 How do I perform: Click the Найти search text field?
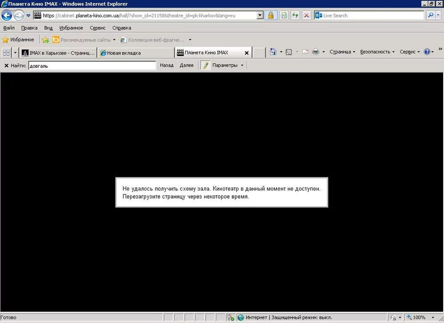[x=92, y=65]
